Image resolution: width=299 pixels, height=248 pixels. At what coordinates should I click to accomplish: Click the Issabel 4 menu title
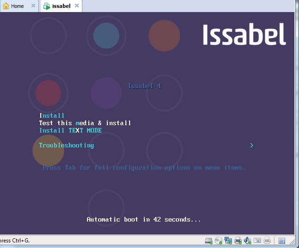(144, 86)
